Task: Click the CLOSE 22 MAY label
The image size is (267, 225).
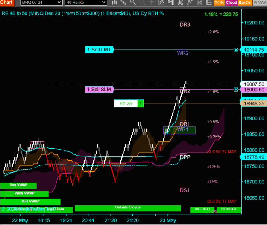Action: tap(222, 152)
